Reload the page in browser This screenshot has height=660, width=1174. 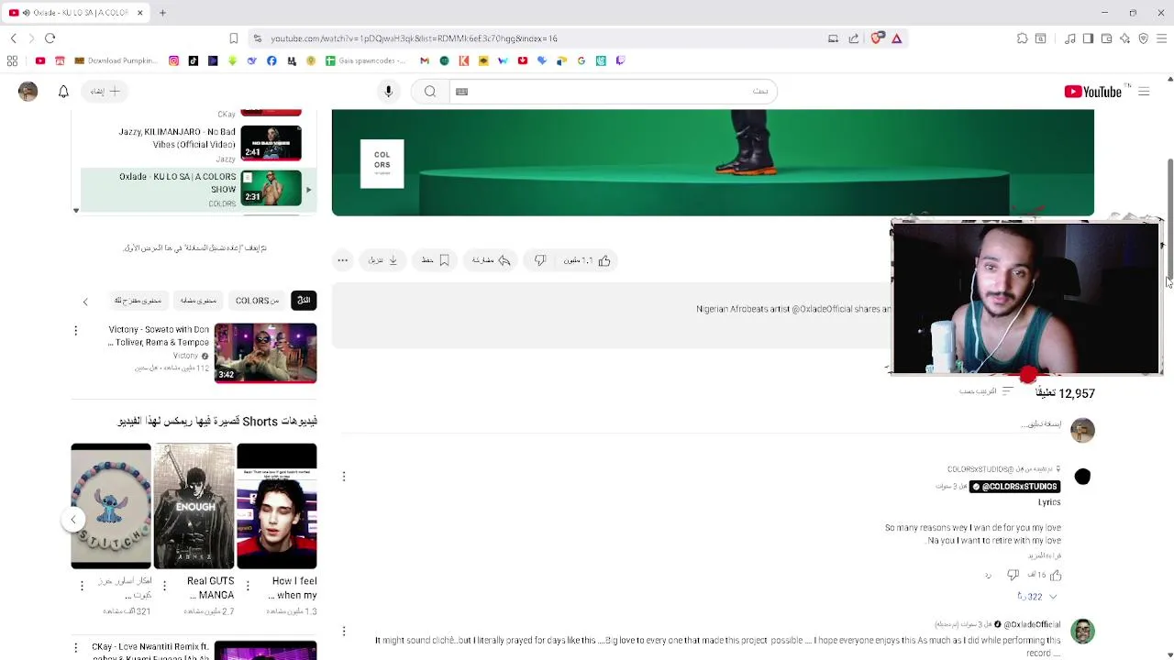pyautogui.click(x=50, y=38)
